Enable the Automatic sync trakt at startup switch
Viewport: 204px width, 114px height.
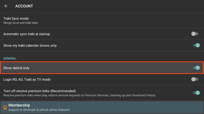tap(195, 34)
